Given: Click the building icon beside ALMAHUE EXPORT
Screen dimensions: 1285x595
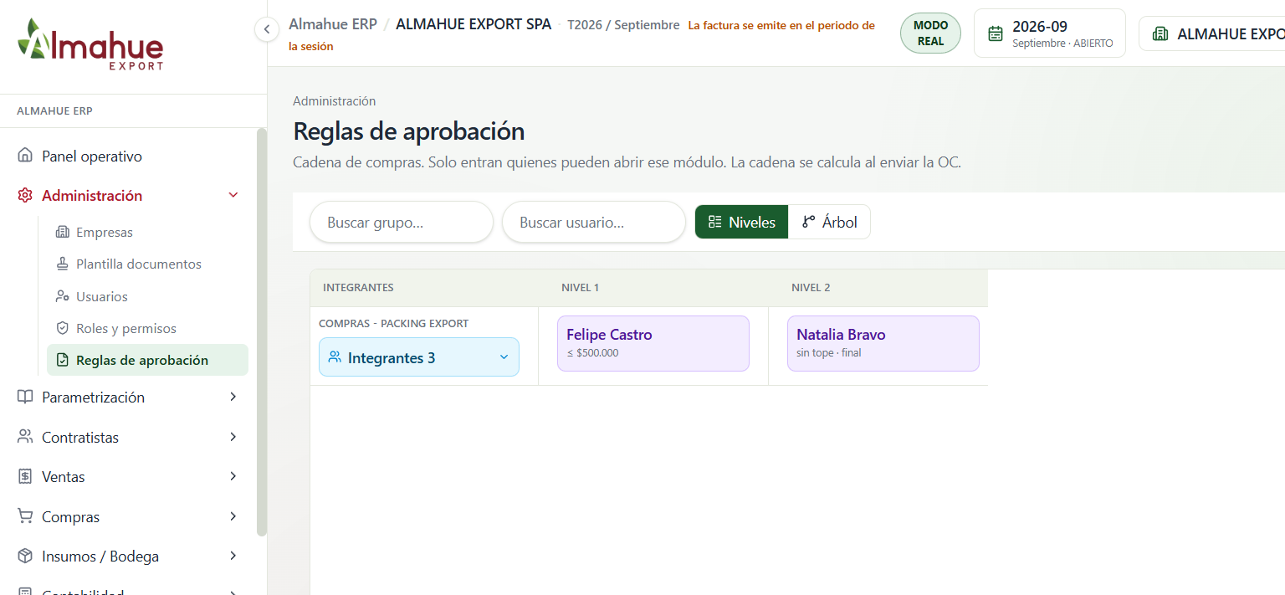Looking at the screenshot, I should (x=1160, y=33).
